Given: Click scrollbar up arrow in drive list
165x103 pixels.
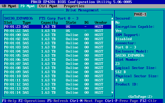Looking at the screenshot, I should [x=112, y=19].
